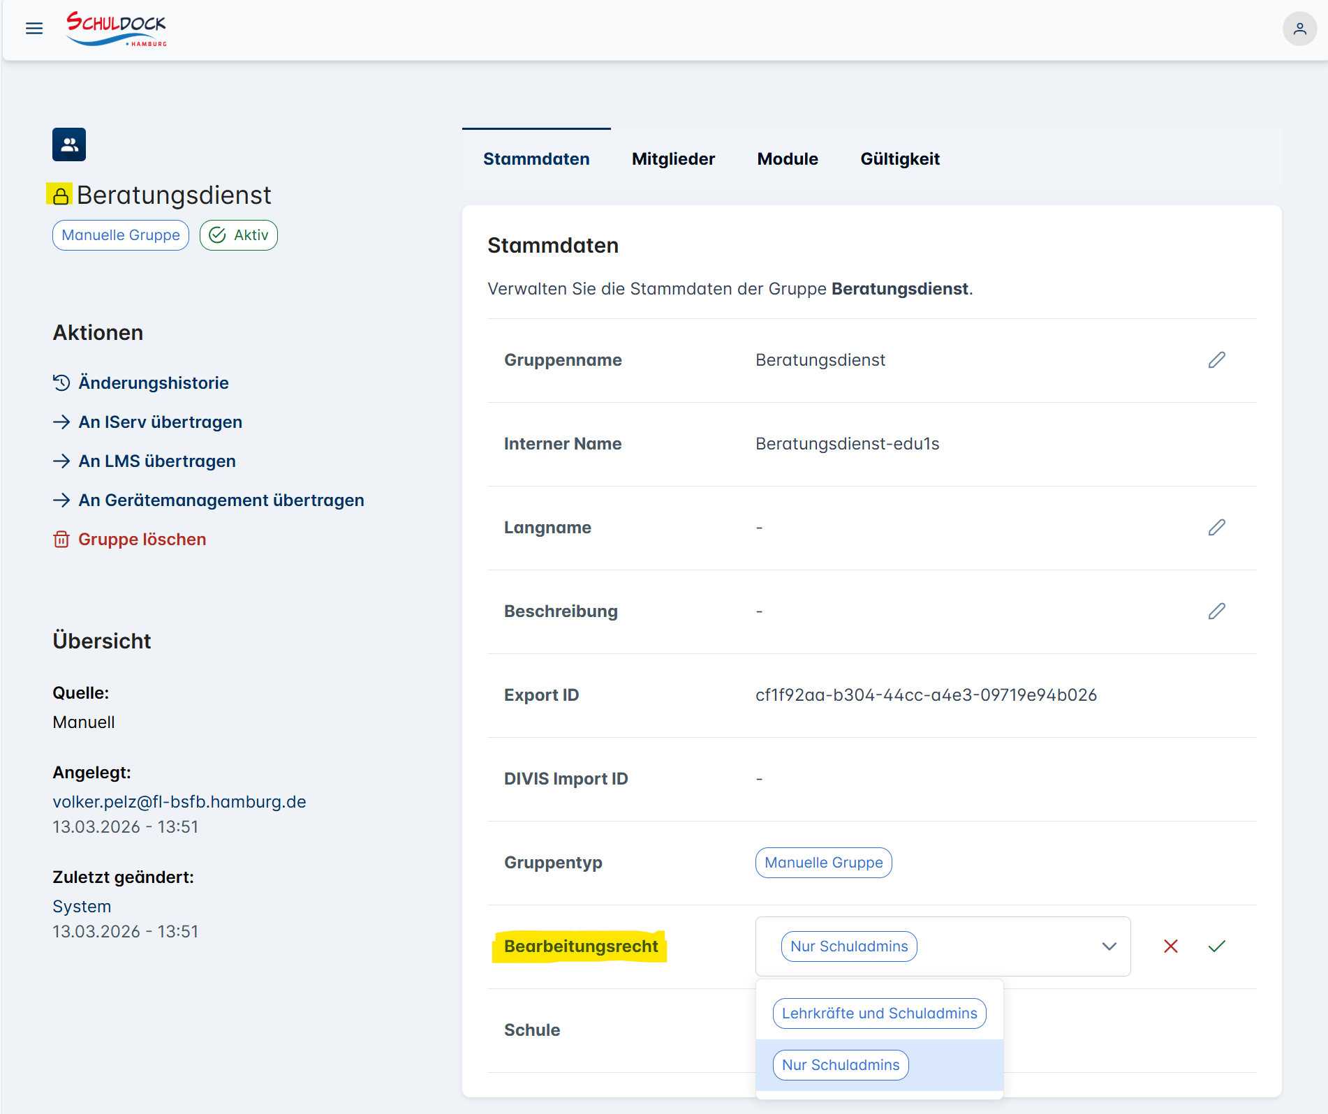Click An Gerätemanagement übertragen link
The width and height of the screenshot is (1328, 1114).
pos(221,500)
